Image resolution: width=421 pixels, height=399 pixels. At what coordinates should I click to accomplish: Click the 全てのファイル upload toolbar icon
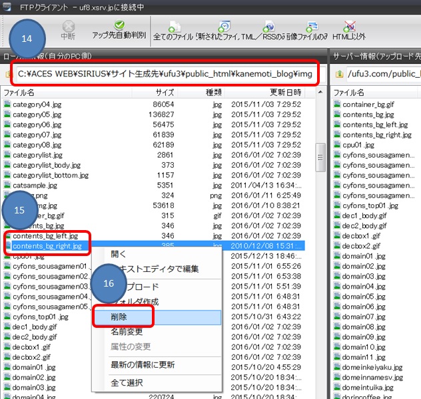[174, 27]
